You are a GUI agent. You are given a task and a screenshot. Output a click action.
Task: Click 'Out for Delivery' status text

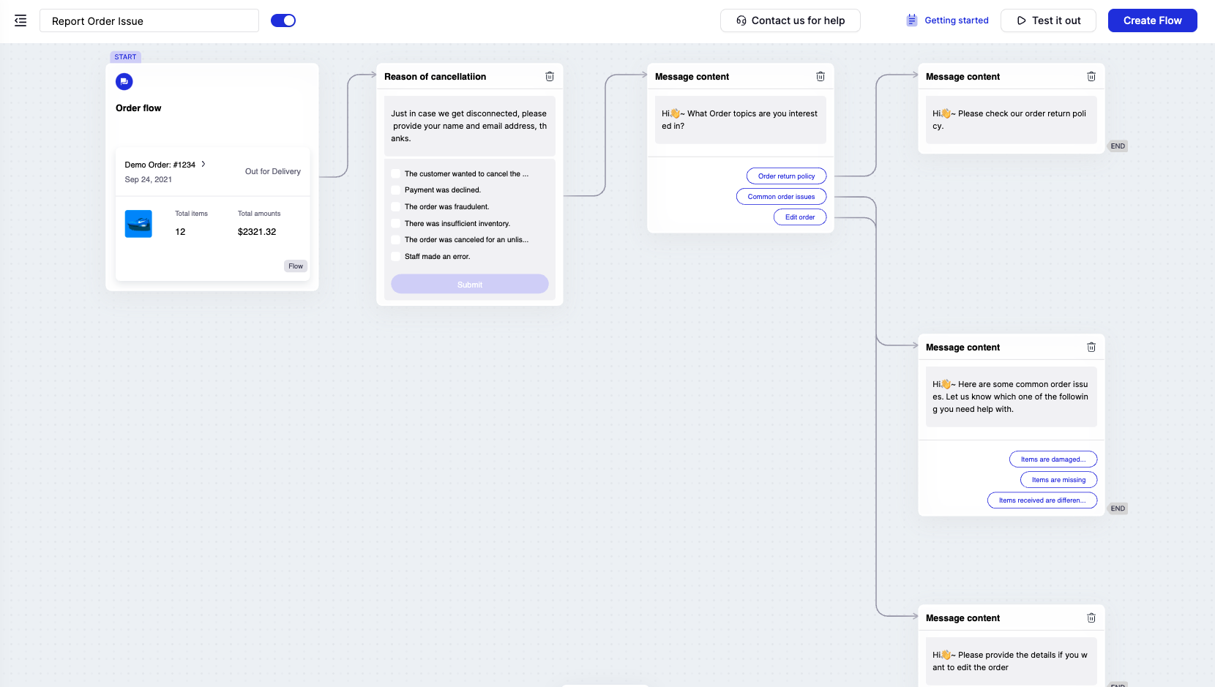pyautogui.click(x=273, y=171)
